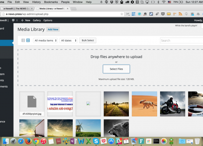Click the blue arrow square extension icon
The image size is (203, 146).
click(151, 14)
